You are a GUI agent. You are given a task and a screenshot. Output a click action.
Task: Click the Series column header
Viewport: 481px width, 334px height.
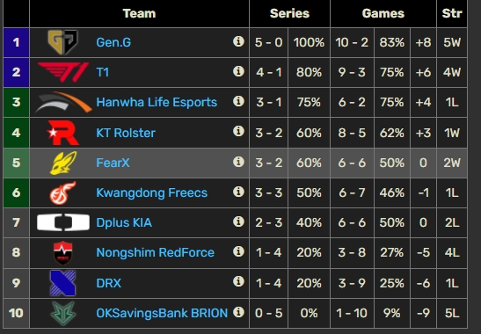click(x=289, y=13)
